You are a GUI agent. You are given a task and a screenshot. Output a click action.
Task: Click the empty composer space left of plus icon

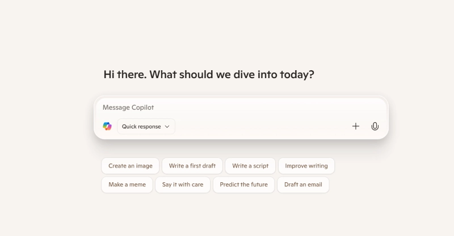[x=261, y=126]
